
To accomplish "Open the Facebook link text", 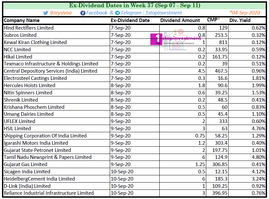I will [97, 13].
